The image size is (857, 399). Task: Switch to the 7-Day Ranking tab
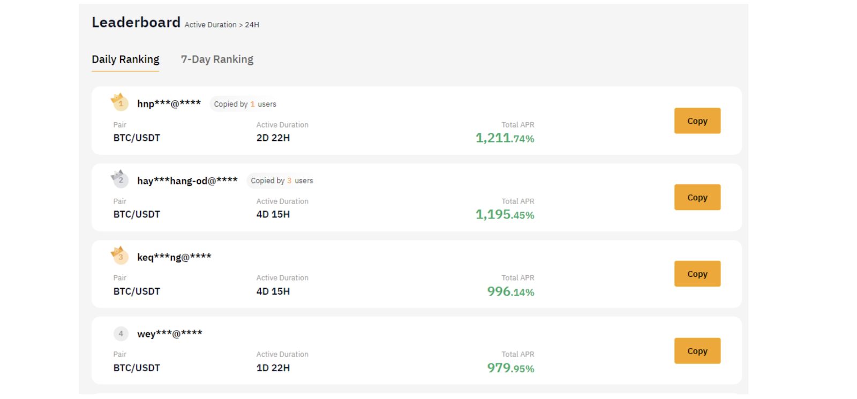point(217,59)
